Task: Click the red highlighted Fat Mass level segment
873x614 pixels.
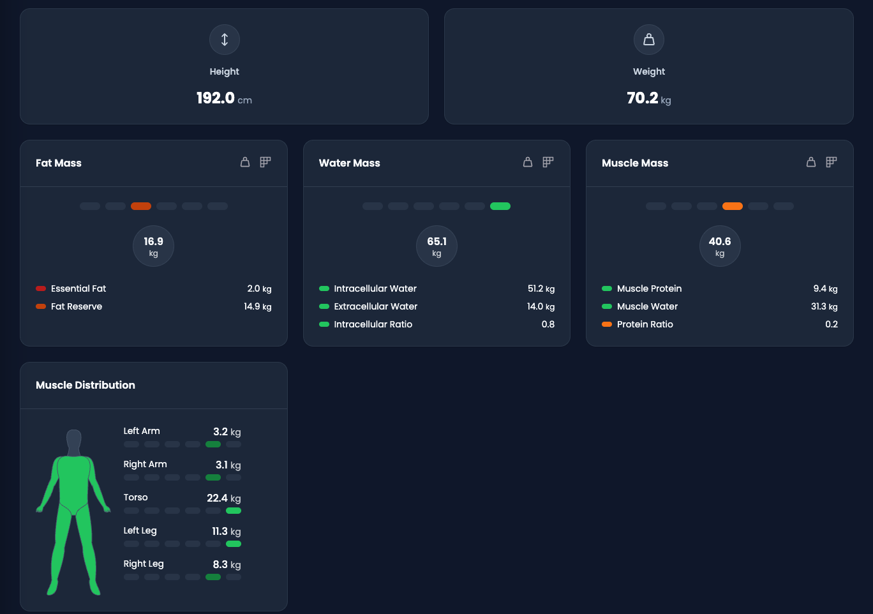Action: (x=141, y=206)
